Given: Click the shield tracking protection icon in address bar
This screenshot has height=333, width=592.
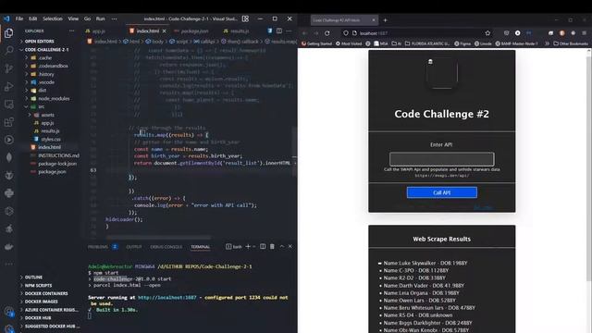Looking at the screenshot, I should pos(345,33).
